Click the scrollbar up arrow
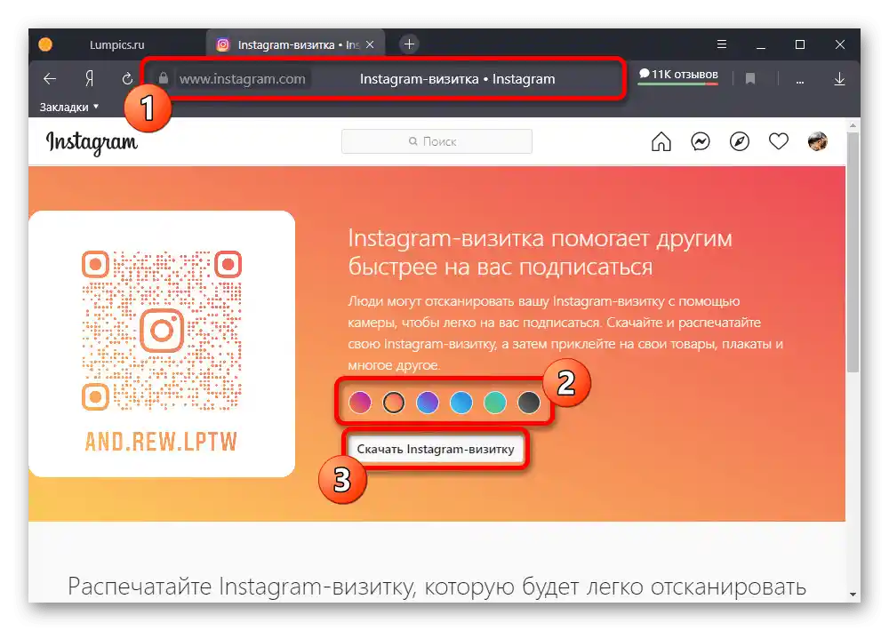This screenshot has height=631, width=889. click(x=853, y=125)
